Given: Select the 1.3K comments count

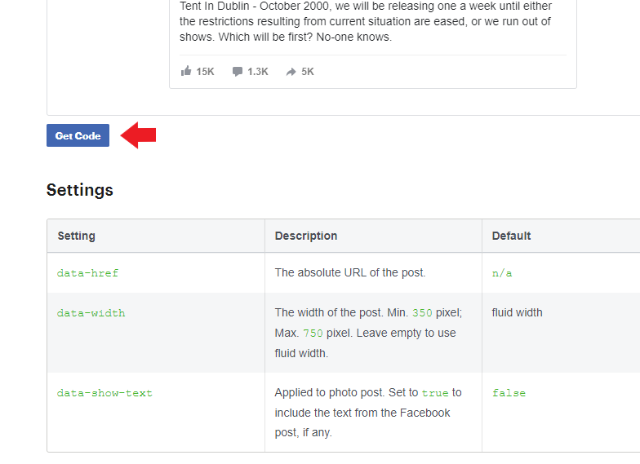Looking at the screenshot, I should click(x=258, y=72).
